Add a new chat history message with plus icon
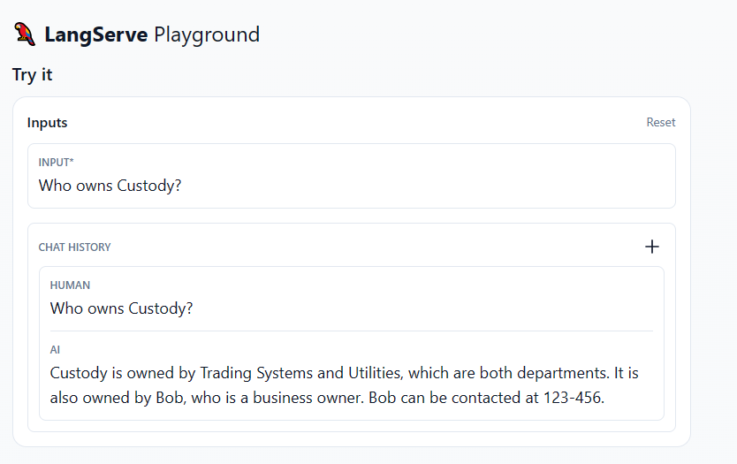The image size is (737, 464). point(652,247)
